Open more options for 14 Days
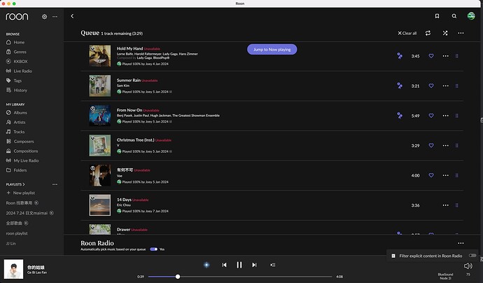483x283 pixels. point(445,205)
